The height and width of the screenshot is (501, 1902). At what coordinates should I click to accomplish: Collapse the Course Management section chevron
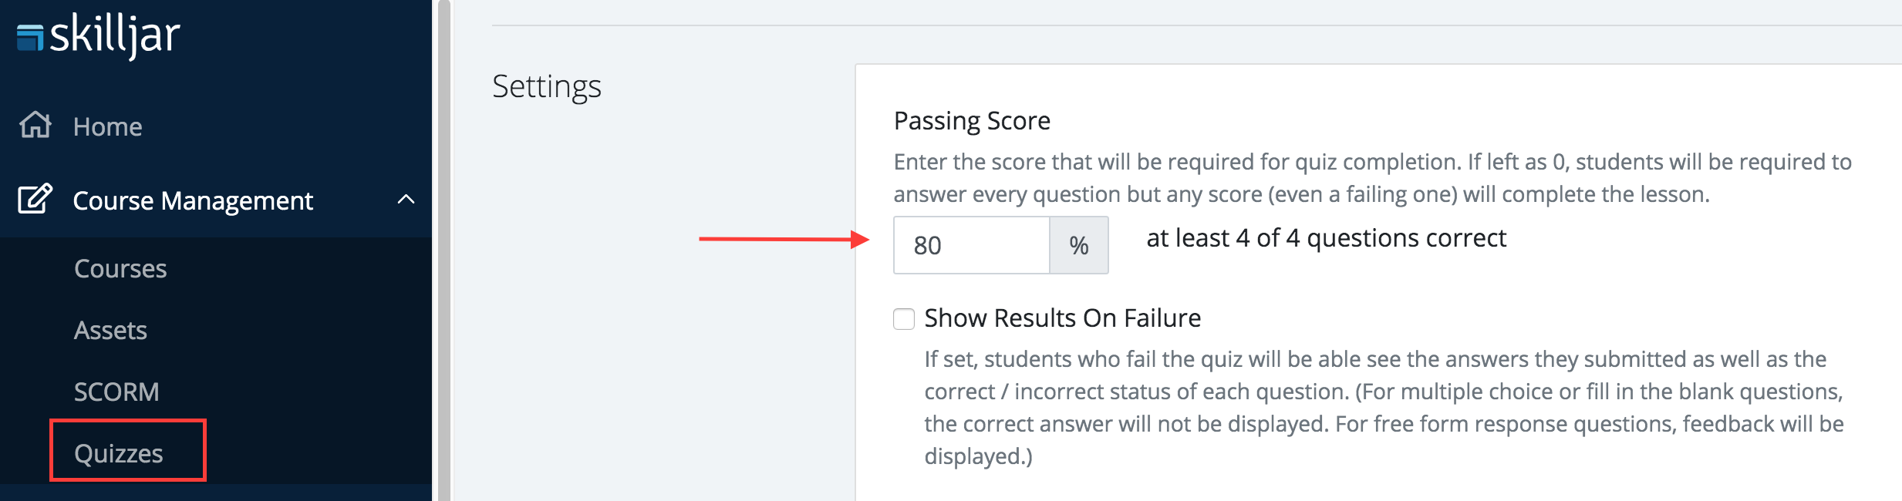406,200
